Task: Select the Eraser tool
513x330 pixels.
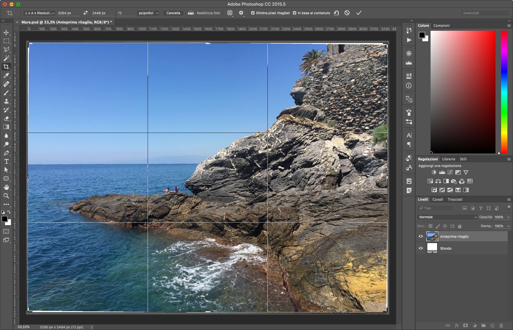Action: click(x=6, y=118)
